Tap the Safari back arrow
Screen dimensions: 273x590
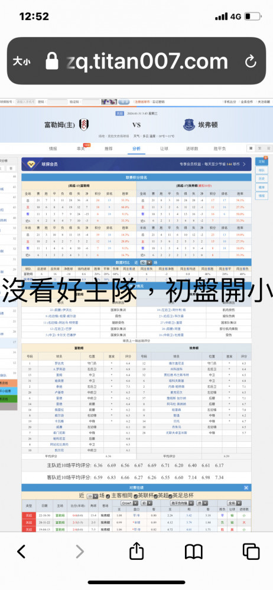click(21, 551)
